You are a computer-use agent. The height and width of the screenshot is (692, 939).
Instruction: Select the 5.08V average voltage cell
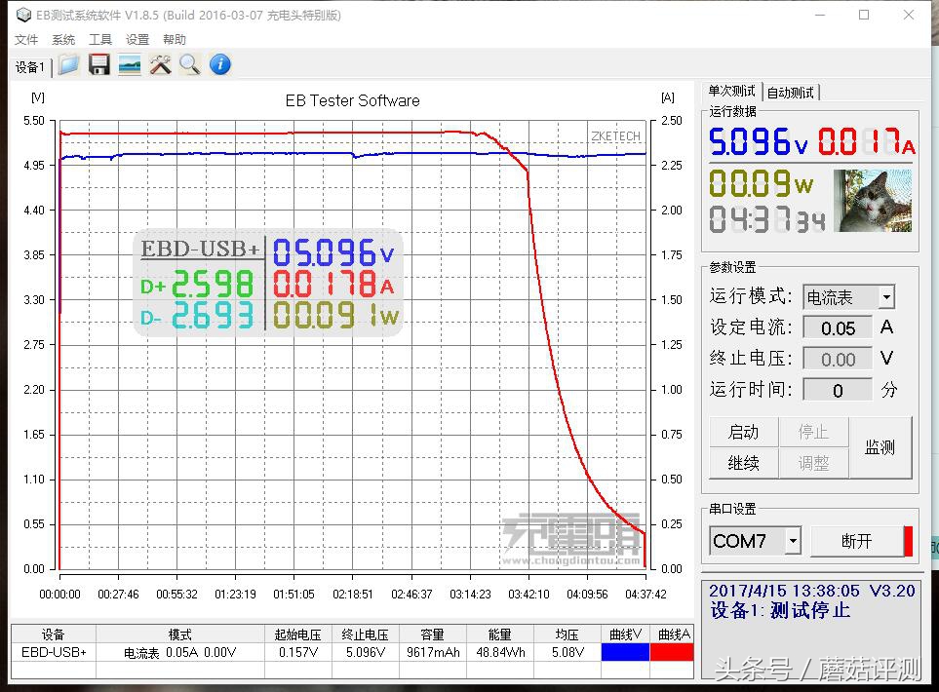click(x=567, y=652)
